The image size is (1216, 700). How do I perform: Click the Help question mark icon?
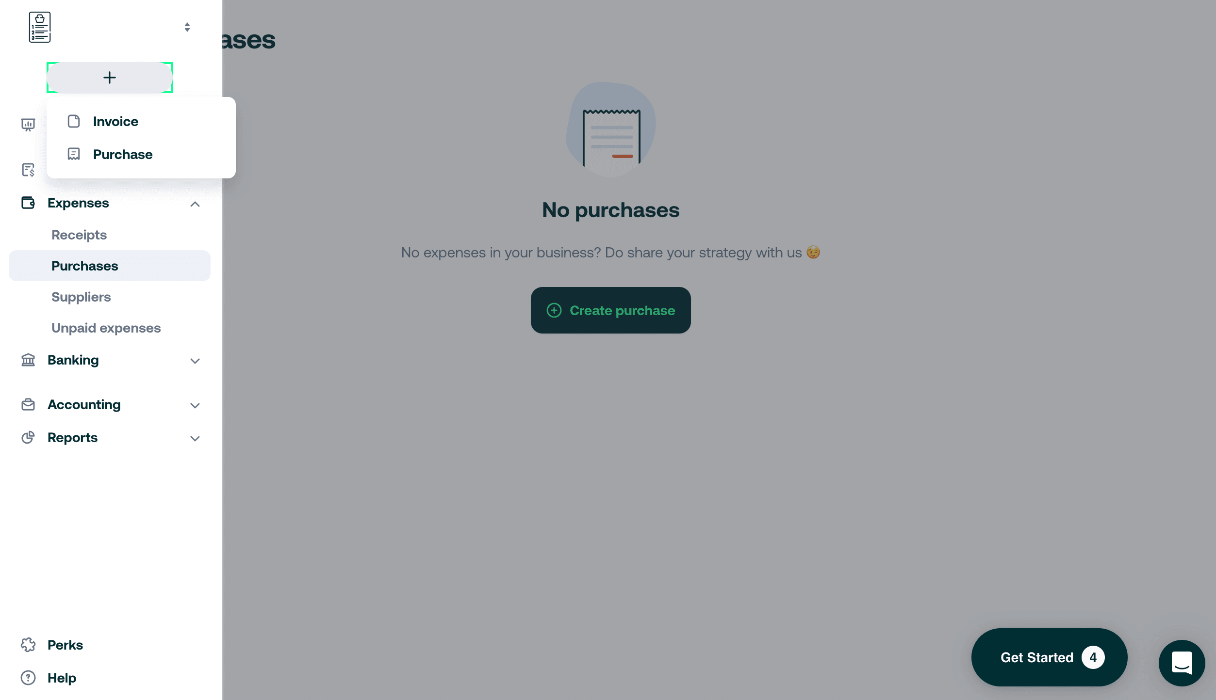click(x=28, y=678)
